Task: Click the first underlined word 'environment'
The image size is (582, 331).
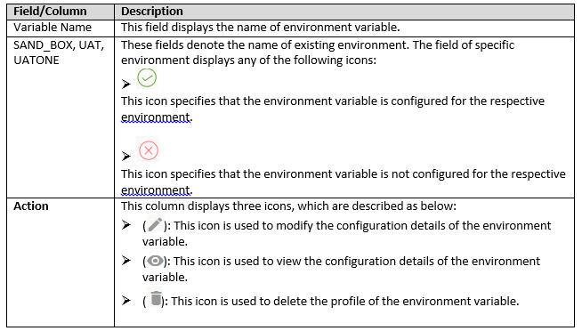Action: 156,117
